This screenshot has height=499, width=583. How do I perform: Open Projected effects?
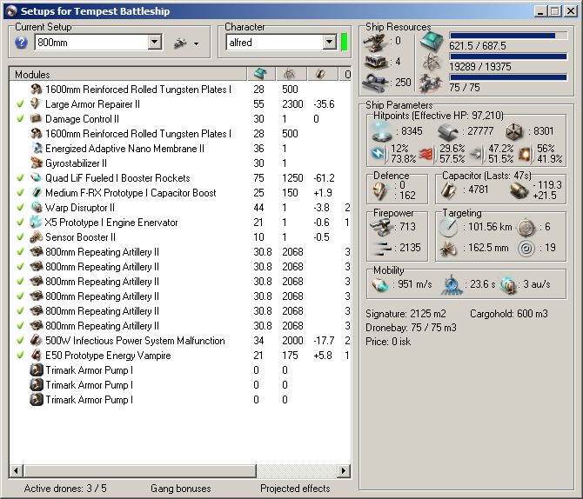(x=295, y=488)
